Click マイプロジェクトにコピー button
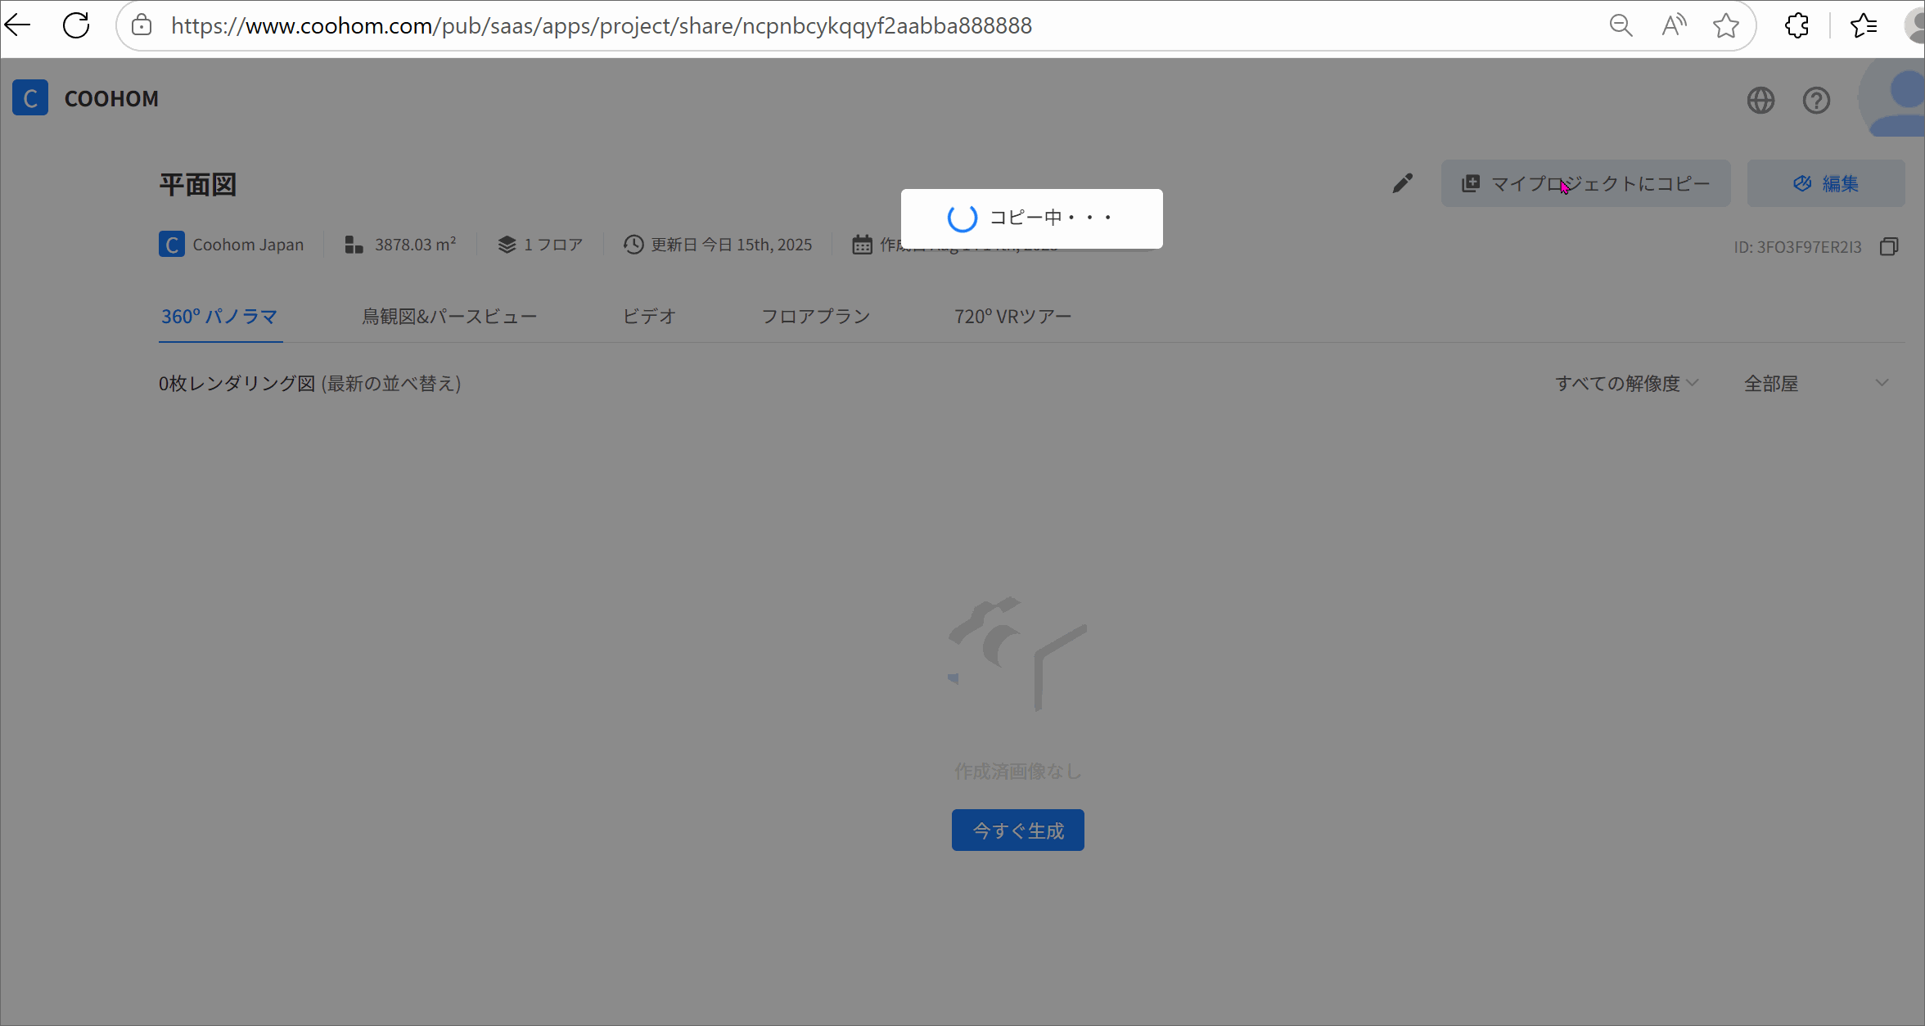 (1585, 183)
